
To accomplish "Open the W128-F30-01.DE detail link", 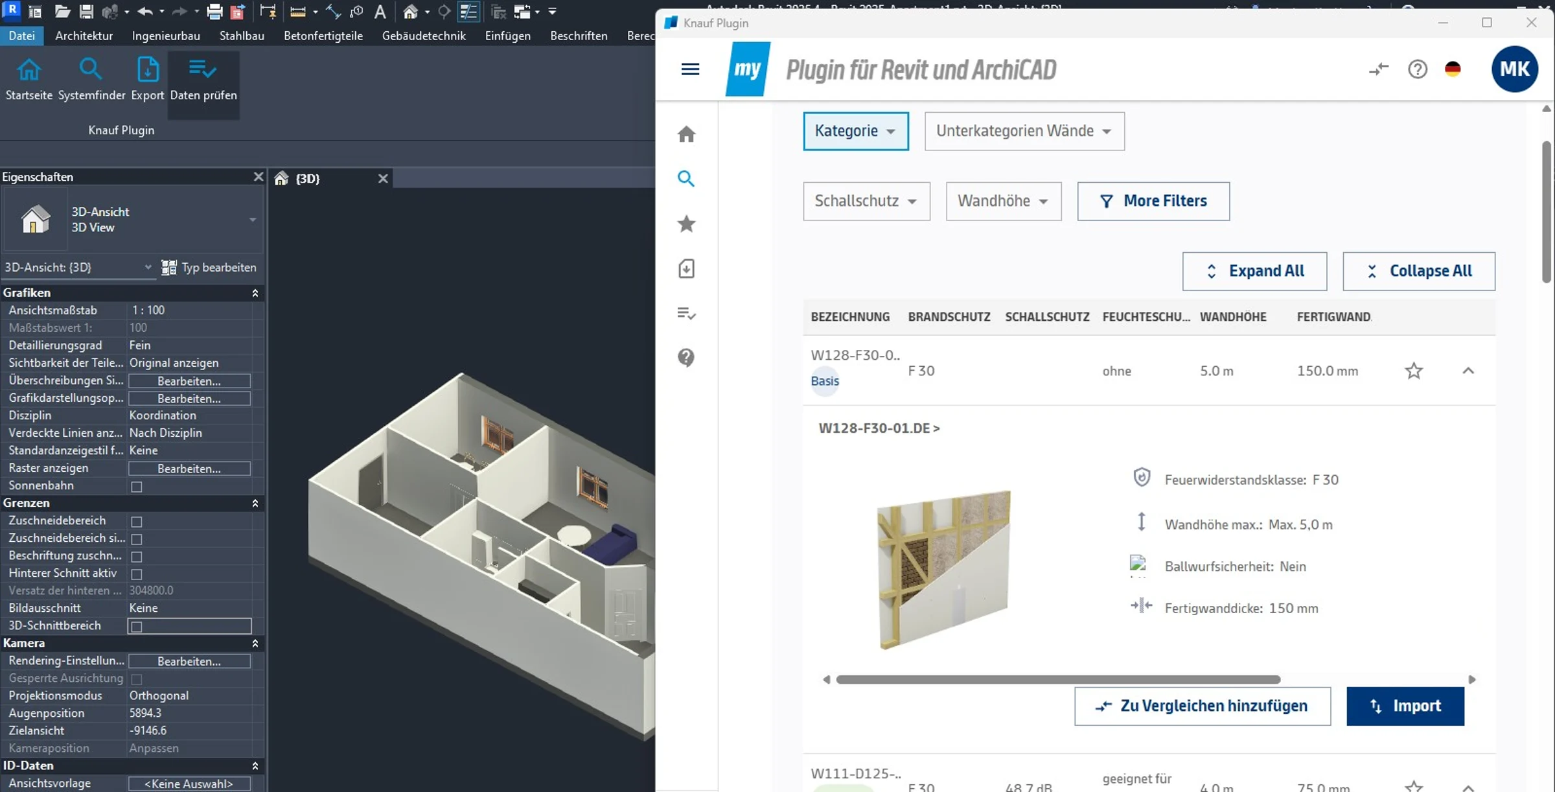I will tap(879, 428).
